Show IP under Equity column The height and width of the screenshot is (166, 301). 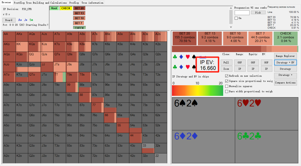click(253, 69)
